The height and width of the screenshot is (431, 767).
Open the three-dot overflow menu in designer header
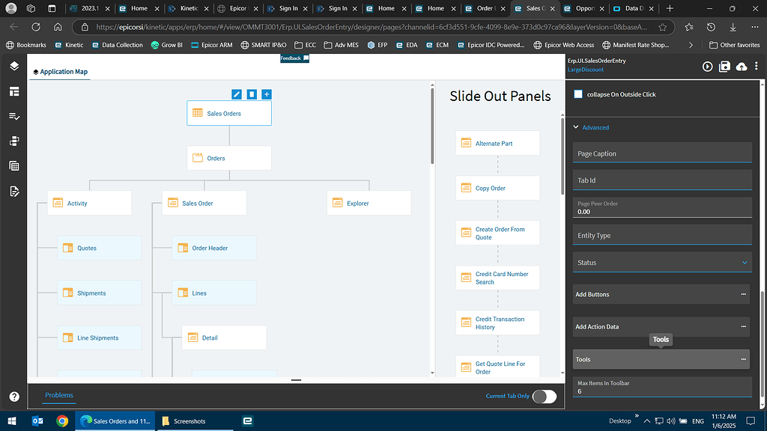click(757, 66)
